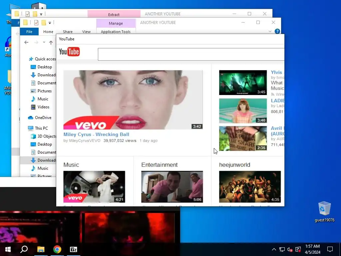
Task: Open the Recent locations dropdown arrow
Action: point(44,42)
